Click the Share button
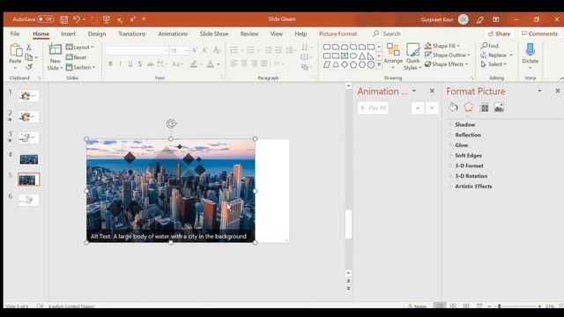Screen dimensions: 564x317 (499, 33)
